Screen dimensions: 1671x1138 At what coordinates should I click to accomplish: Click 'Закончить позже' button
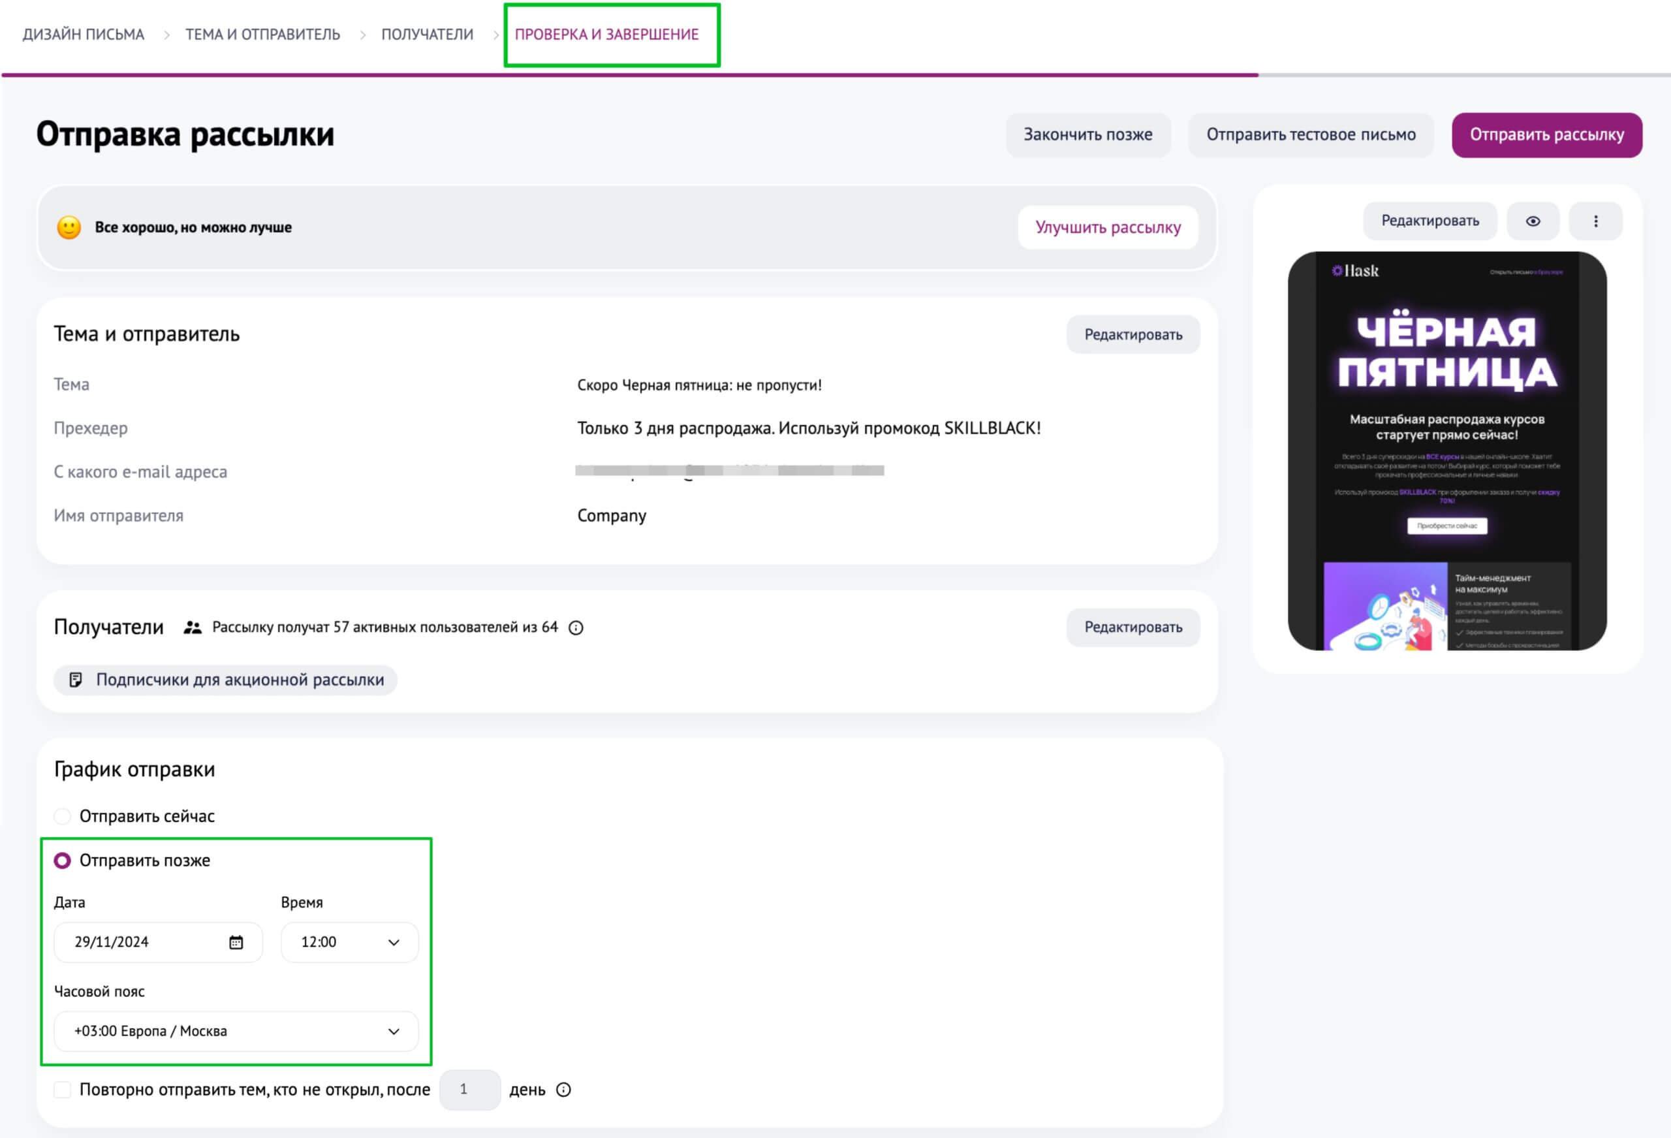[1088, 134]
